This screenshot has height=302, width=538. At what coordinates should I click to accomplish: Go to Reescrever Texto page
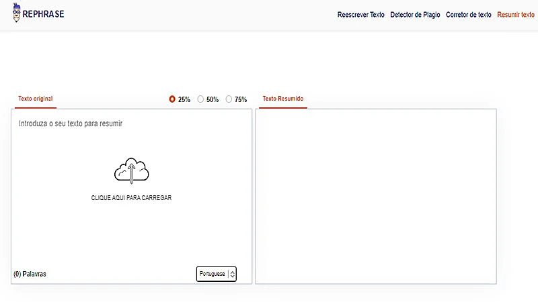360,15
